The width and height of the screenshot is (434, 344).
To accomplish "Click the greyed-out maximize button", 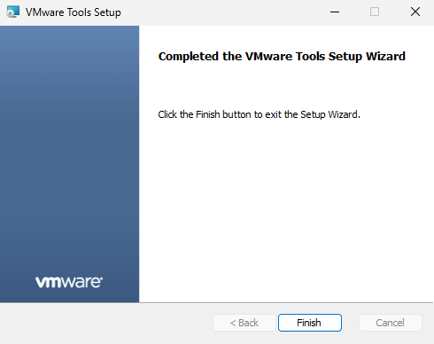I will coord(375,12).
